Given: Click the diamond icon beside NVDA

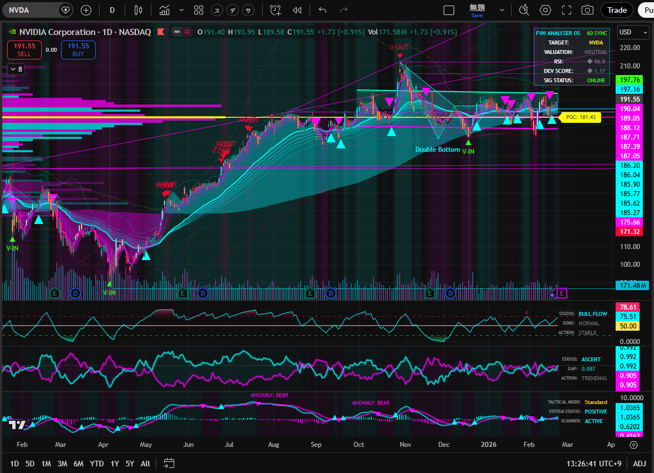Looking at the screenshot, I should (66, 10).
